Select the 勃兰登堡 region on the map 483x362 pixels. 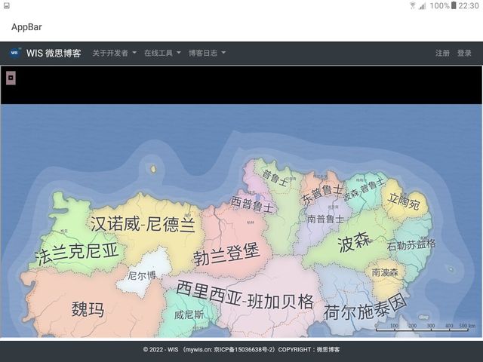[226, 254]
